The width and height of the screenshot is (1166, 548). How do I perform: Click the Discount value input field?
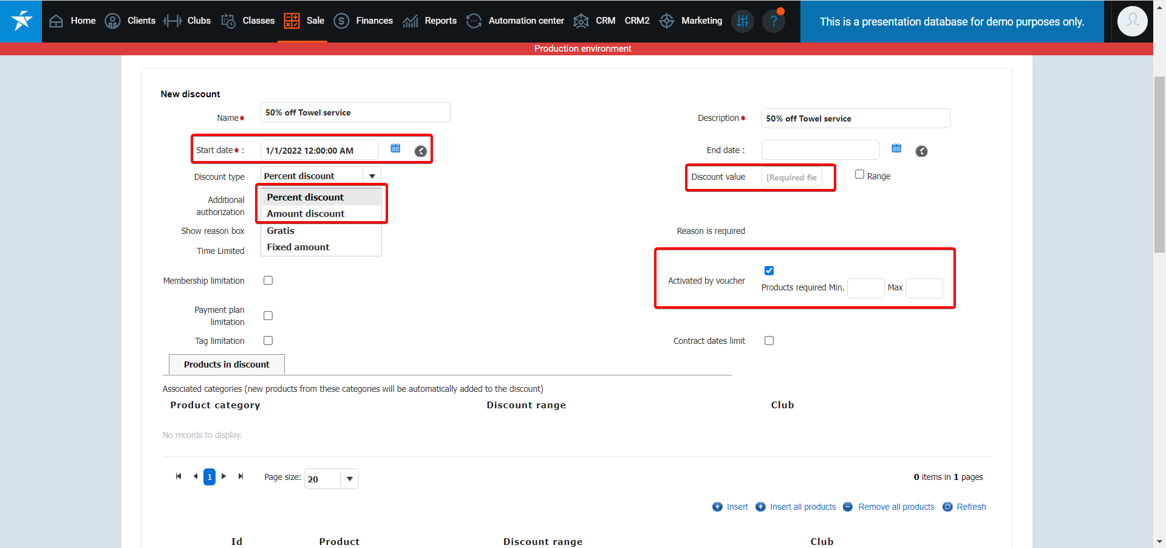pos(791,177)
